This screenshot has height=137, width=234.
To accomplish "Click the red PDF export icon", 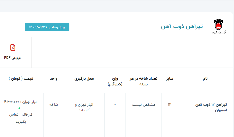I will pyautogui.click(x=13, y=47).
